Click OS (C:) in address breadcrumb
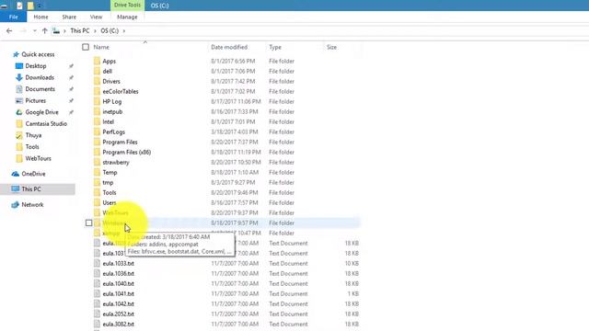Image resolution: width=589 pixels, height=331 pixels. point(110,30)
